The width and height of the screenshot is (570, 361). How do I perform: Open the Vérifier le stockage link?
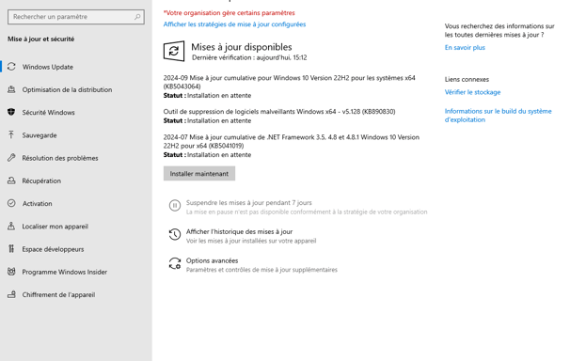tap(472, 92)
